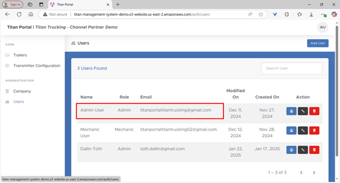
Task: Click wrench edit icon for Mechanic User
Action: (303, 130)
